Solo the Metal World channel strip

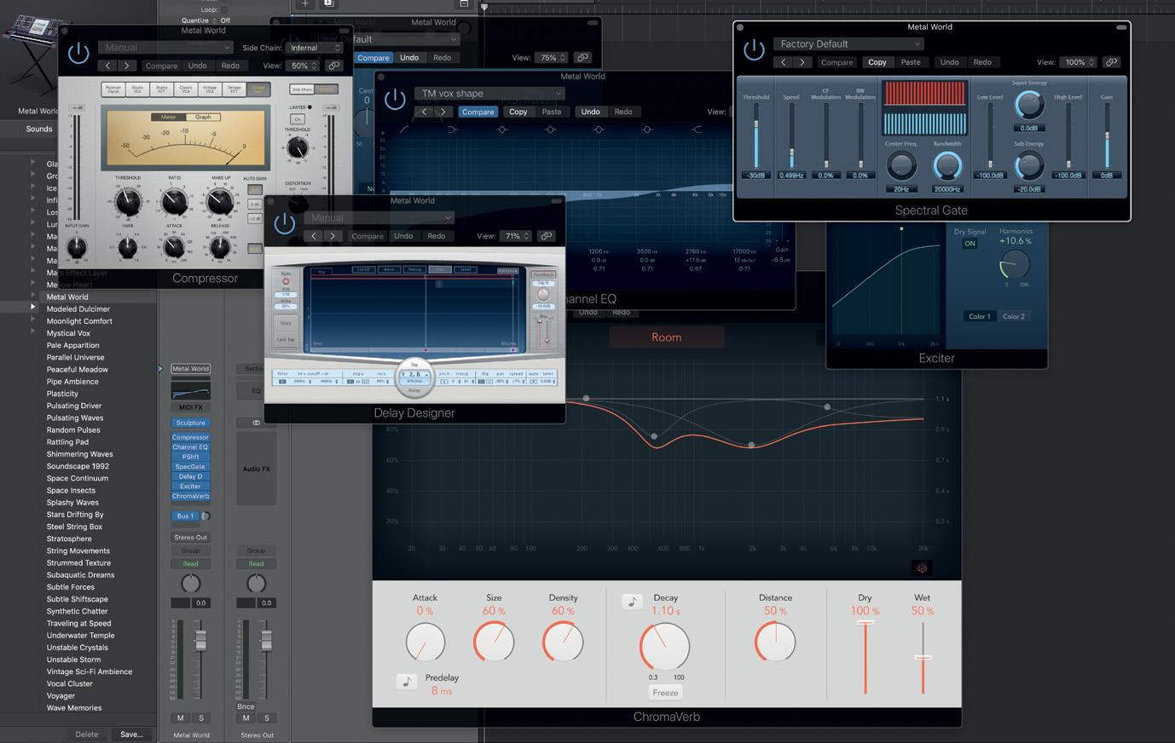pos(201,718)
